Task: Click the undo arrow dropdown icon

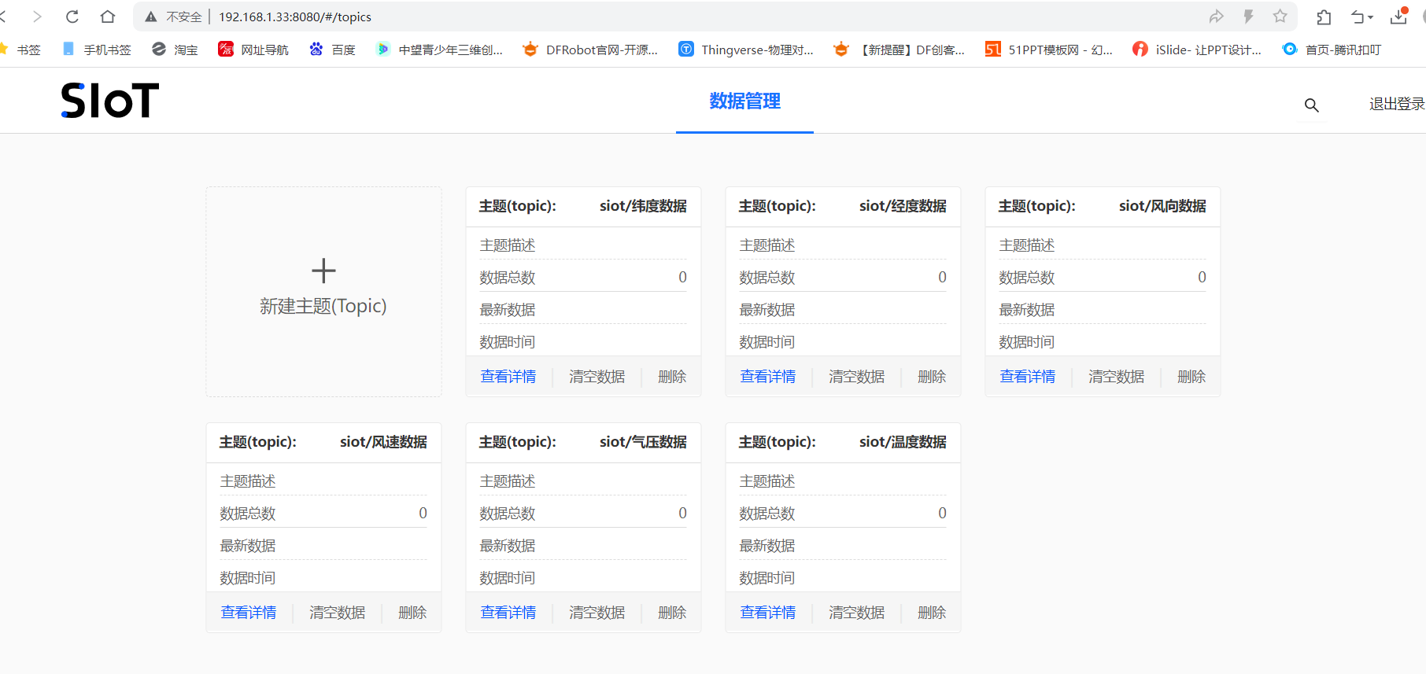Action: (1362, 17)
